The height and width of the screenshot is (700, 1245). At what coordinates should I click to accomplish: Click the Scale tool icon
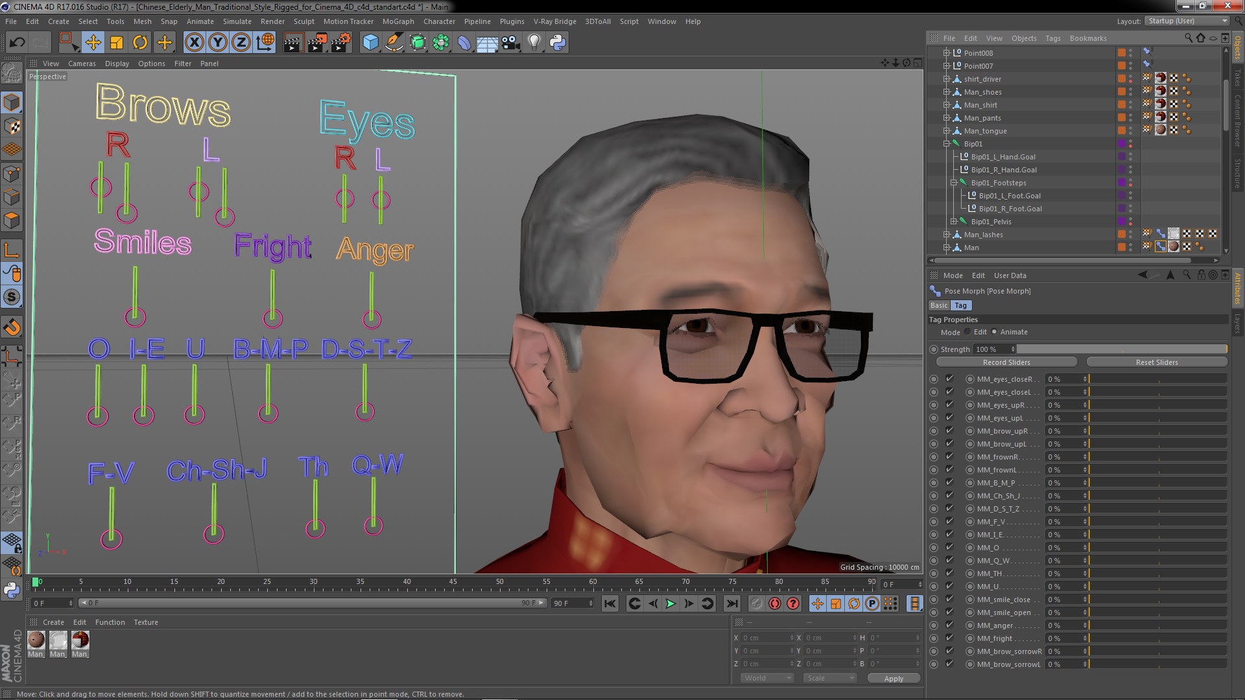click(117, 43)
